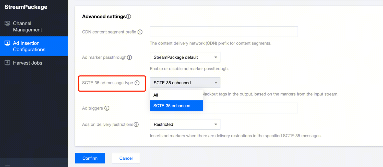Click the Channel Management sidebar icon
The width and height of the screenshot is (383, 167).
pos(7,24)
